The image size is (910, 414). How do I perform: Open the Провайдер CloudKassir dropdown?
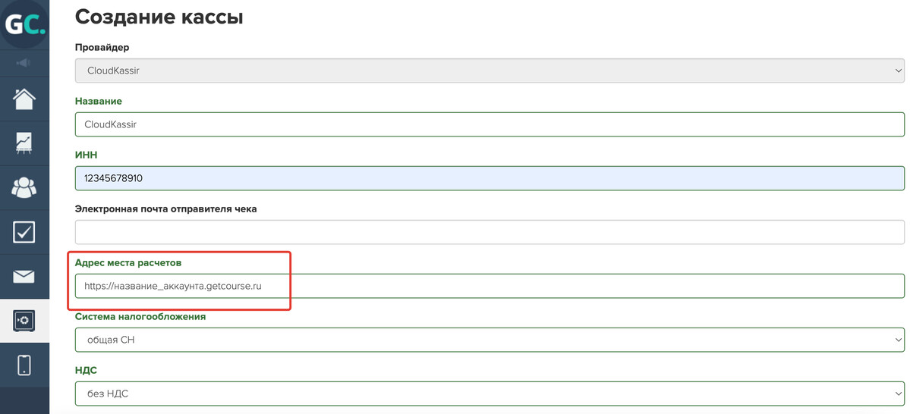pos(490,71)
